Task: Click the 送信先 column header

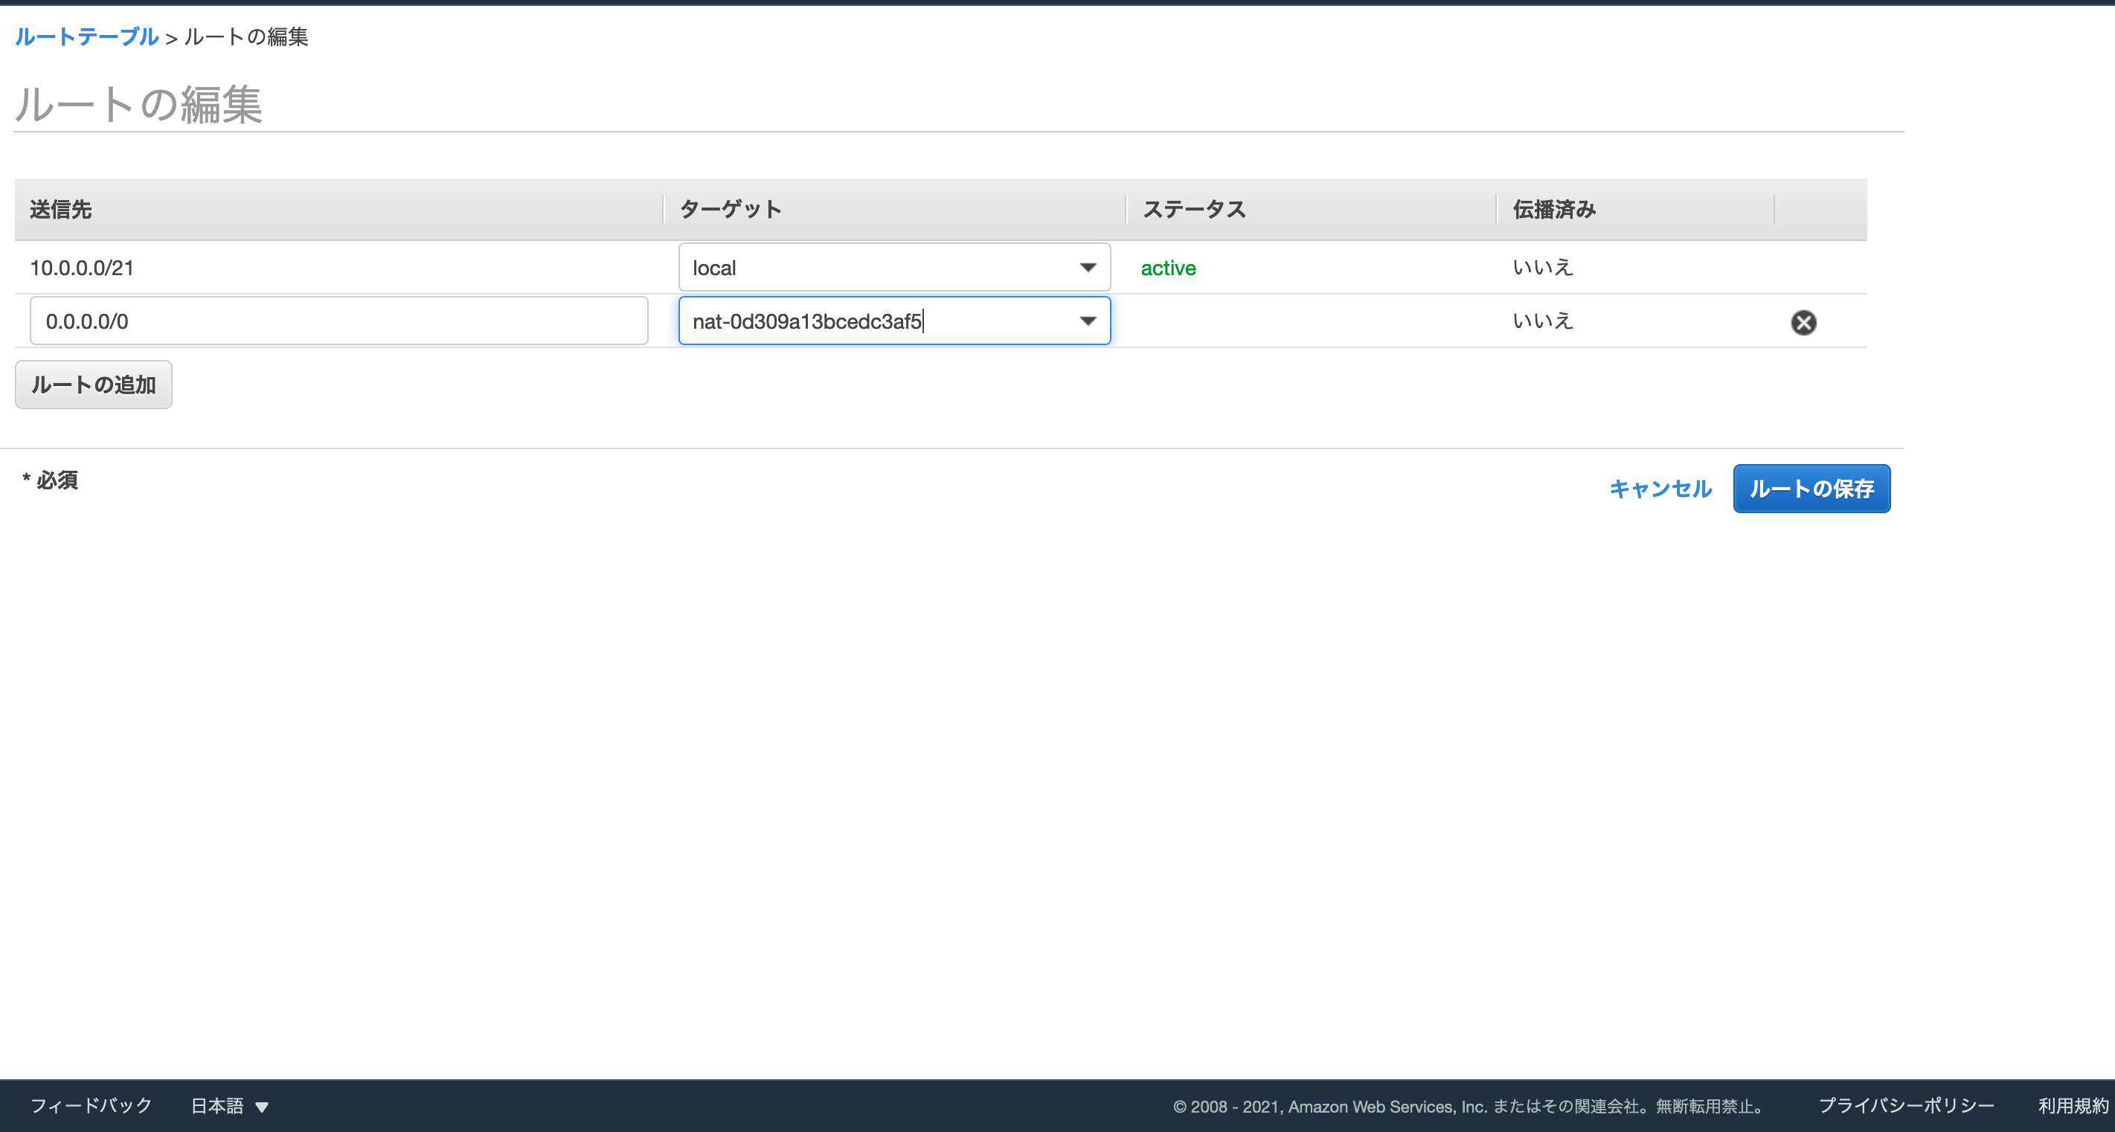Action: point(61,209)
